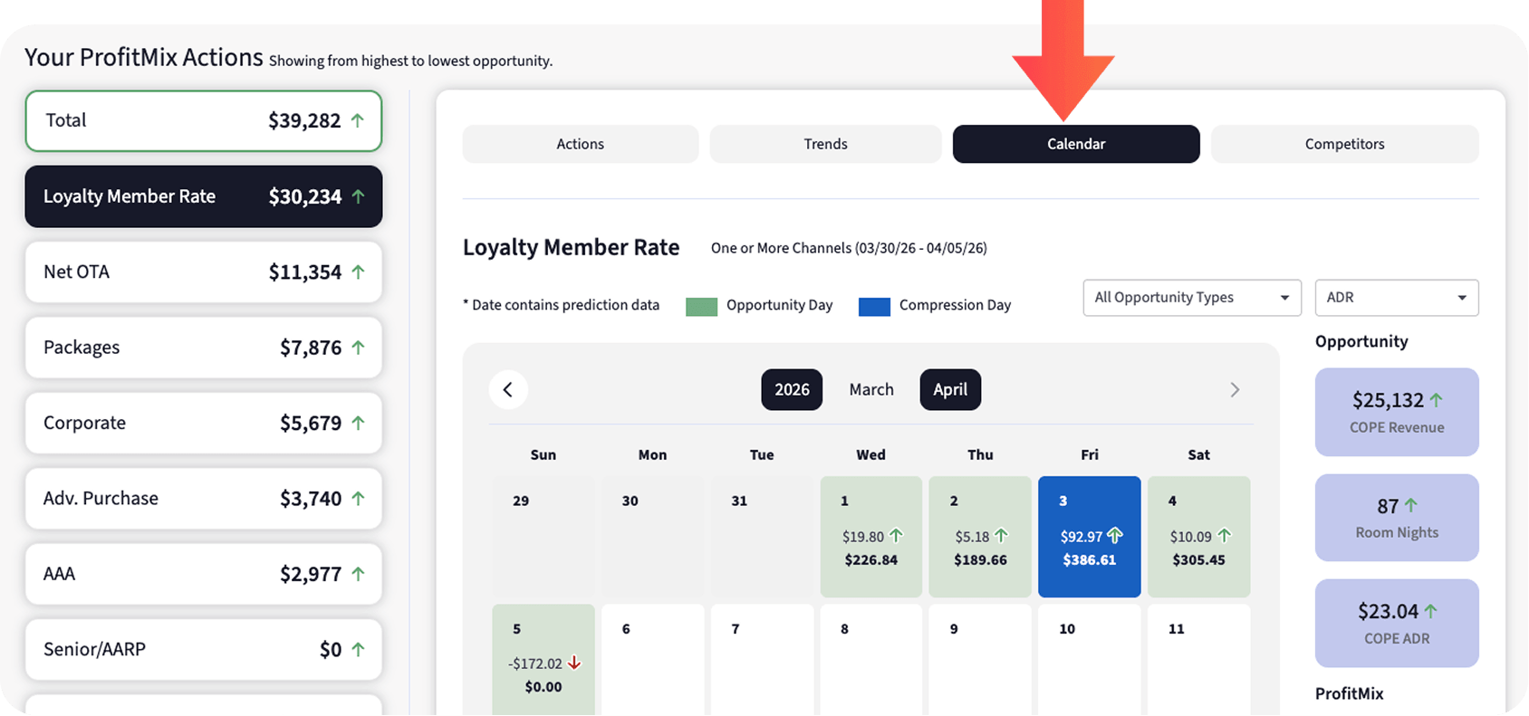Select the March month toggle

(x=871, y=390)
